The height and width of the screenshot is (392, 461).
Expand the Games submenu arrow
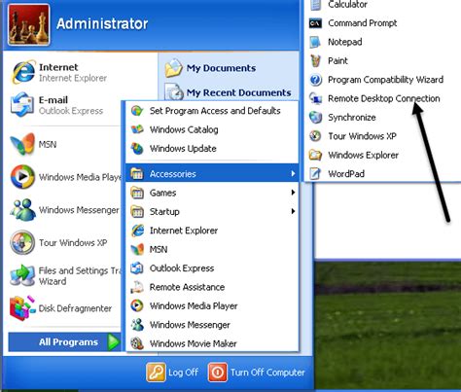[x=293, y=193]
